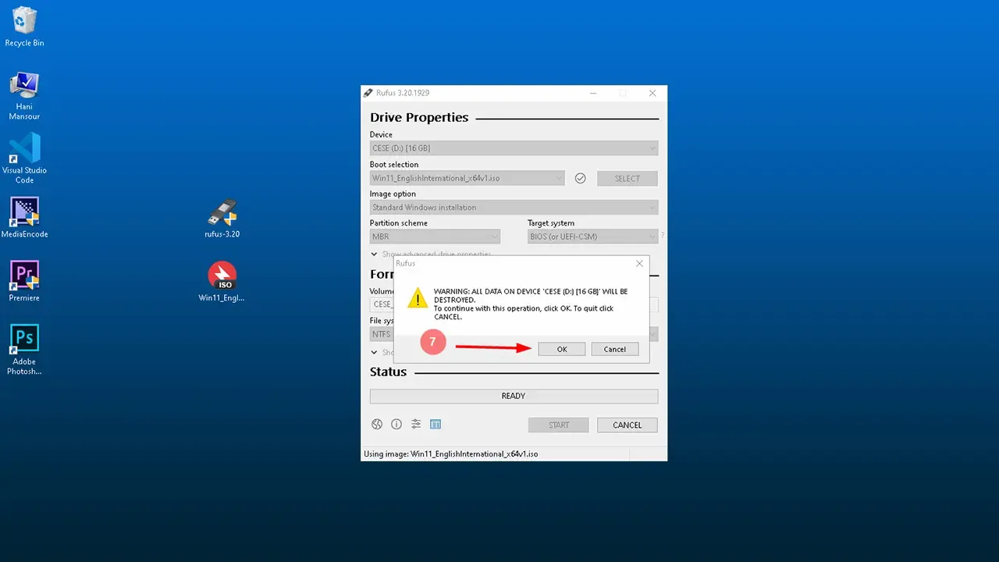
Task: Expand Show advanced drive properties
Action: tap(431, 254)
